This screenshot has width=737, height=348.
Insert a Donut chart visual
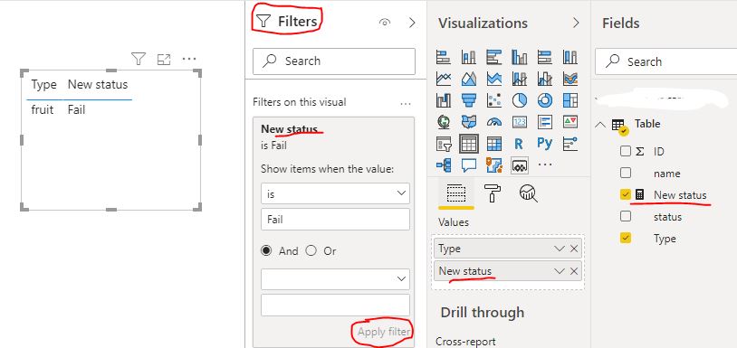(545, 100)
